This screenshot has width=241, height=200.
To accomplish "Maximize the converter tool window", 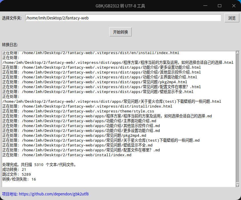I will click(x=220, y=6).
